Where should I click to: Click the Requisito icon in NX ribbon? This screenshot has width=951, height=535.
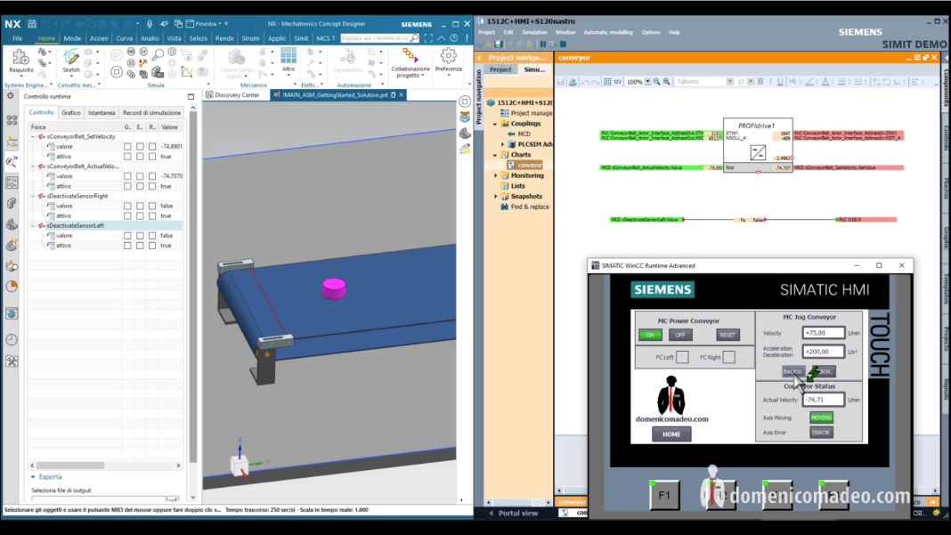point(21,59)
